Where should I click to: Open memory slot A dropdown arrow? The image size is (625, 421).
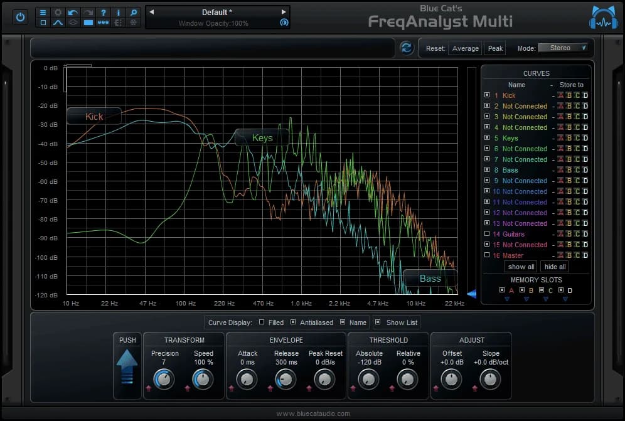click(508, 299)
